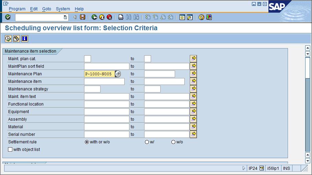
Task: Click the INS insert mode status entry
Action: pos(287,168)
